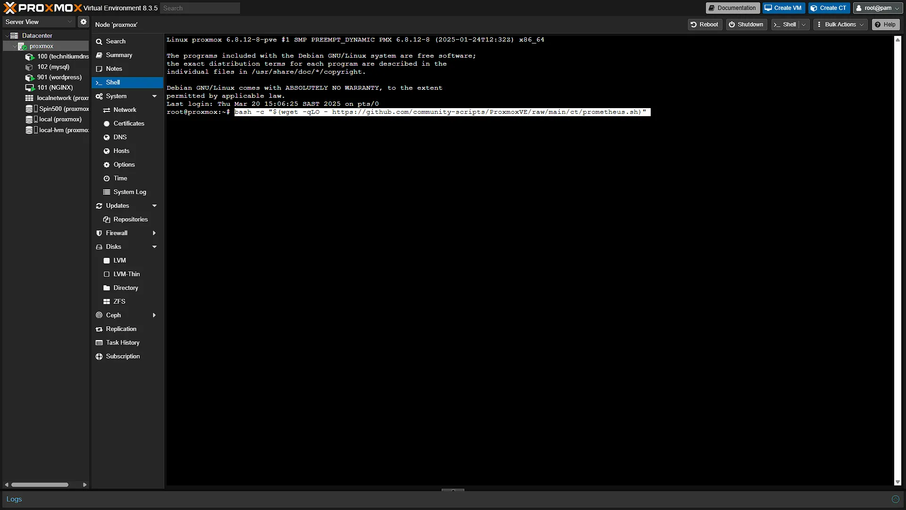Screen dimensions: 906x510
Task: Open the Hosts page
Action: [x=127, y=151]
